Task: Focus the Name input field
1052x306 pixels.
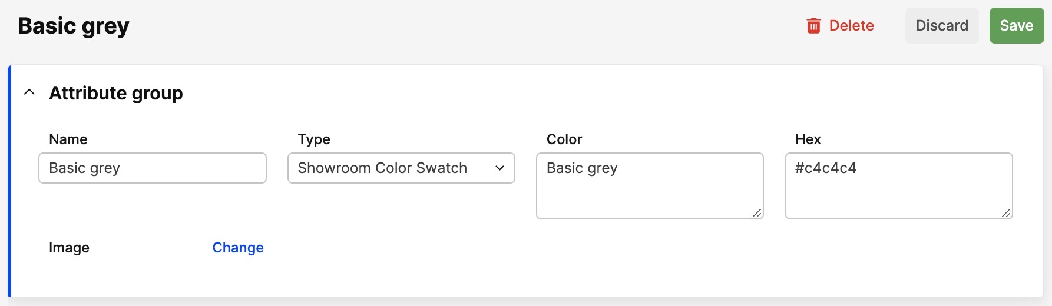Action: coord(153,168)
